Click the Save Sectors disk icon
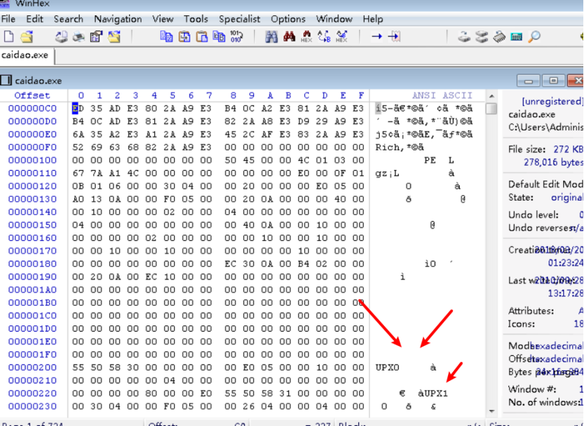This screenshot has width=584, height=426. (61, 37)
